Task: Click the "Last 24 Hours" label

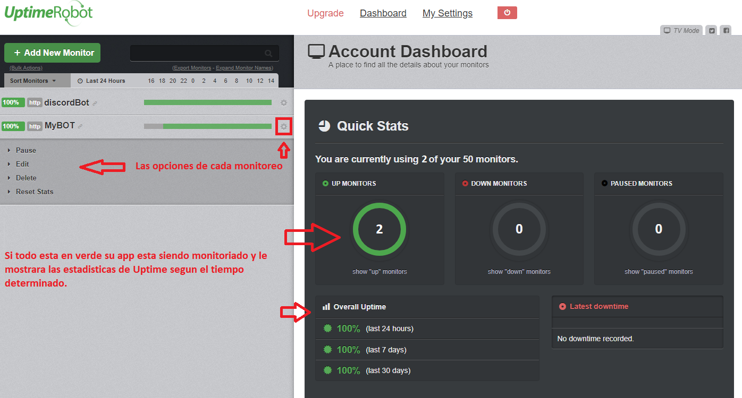Action: [106, 81]
